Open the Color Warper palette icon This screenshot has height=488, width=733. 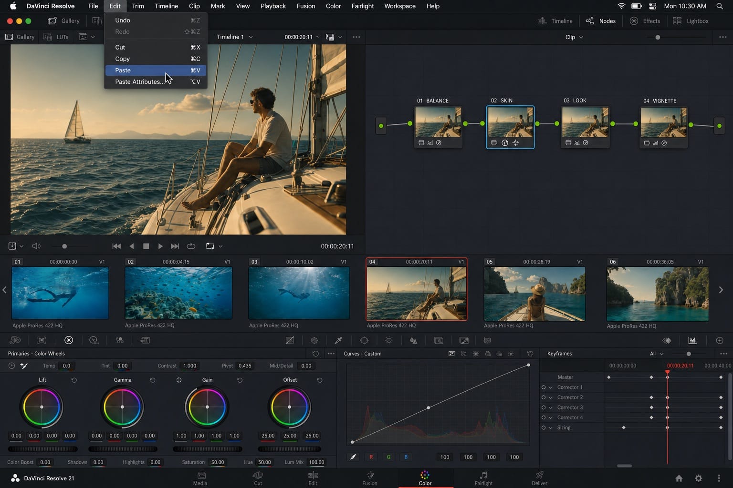[x=314, y=340]
